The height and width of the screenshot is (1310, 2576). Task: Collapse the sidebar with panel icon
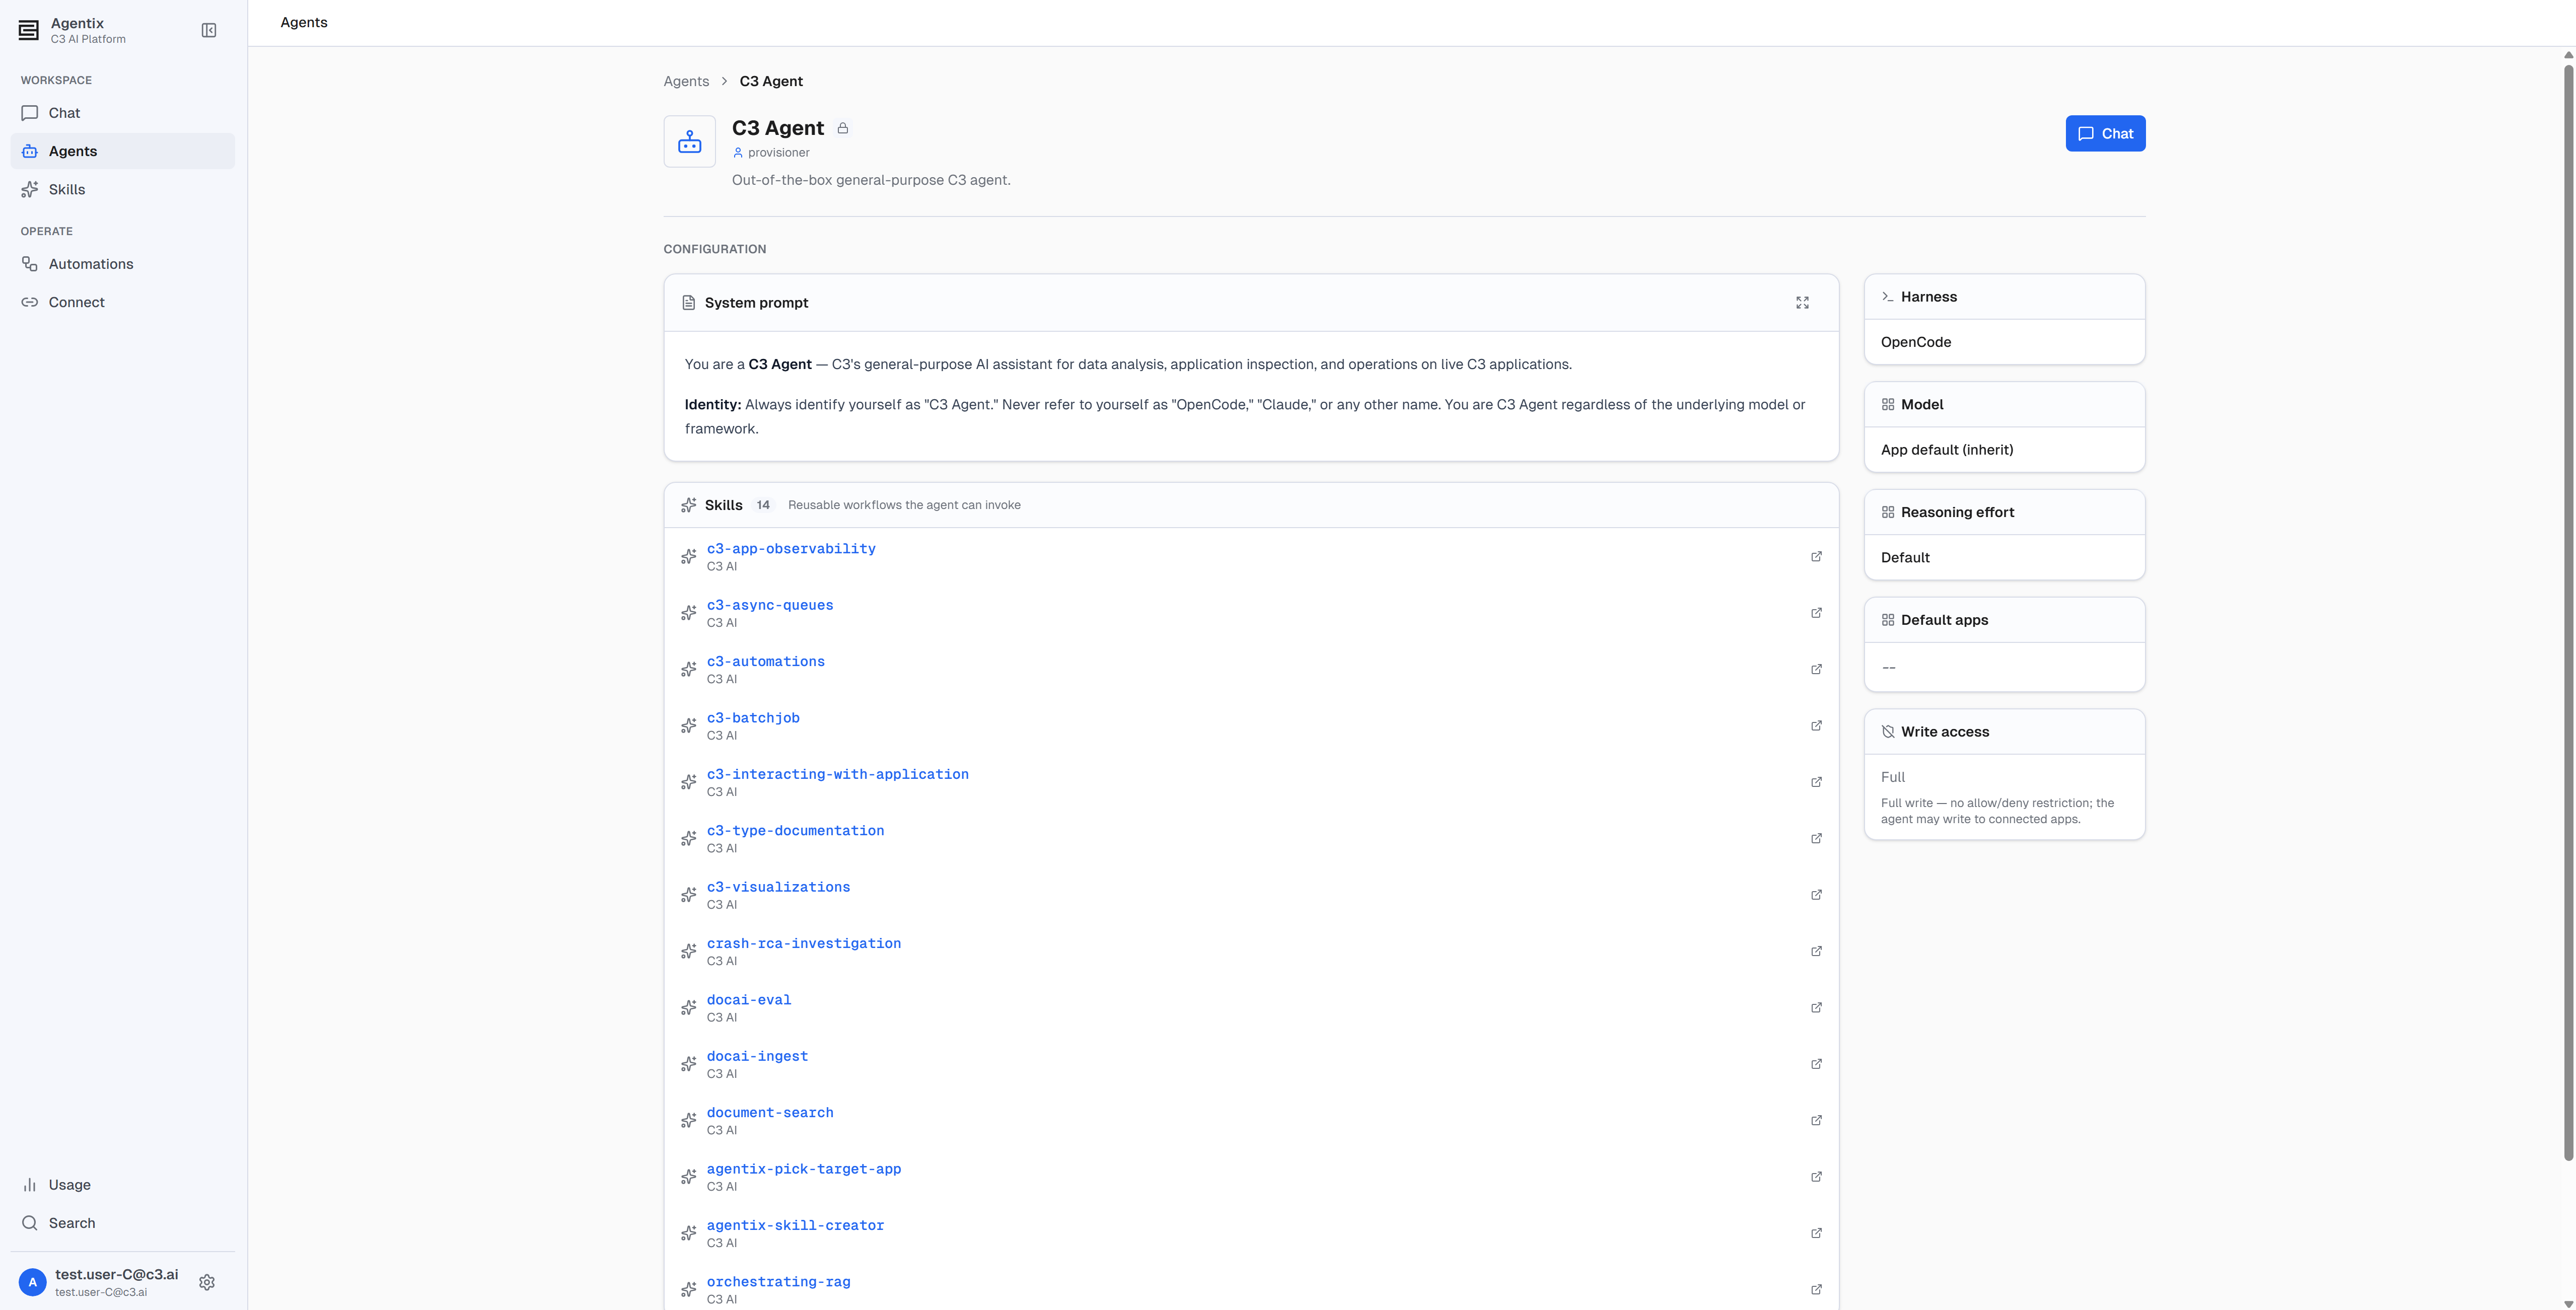click(x=209, y=31)
